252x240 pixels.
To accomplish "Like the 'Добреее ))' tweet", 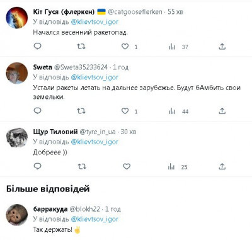I will point(127,166).
